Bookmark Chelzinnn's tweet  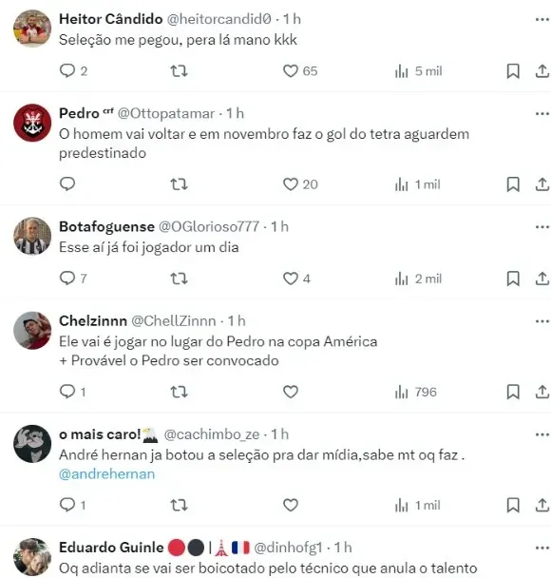pos(513,392)
